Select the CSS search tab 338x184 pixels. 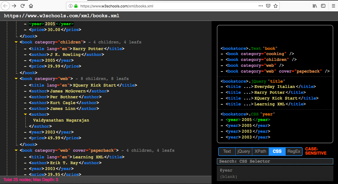tap(277, 151)
